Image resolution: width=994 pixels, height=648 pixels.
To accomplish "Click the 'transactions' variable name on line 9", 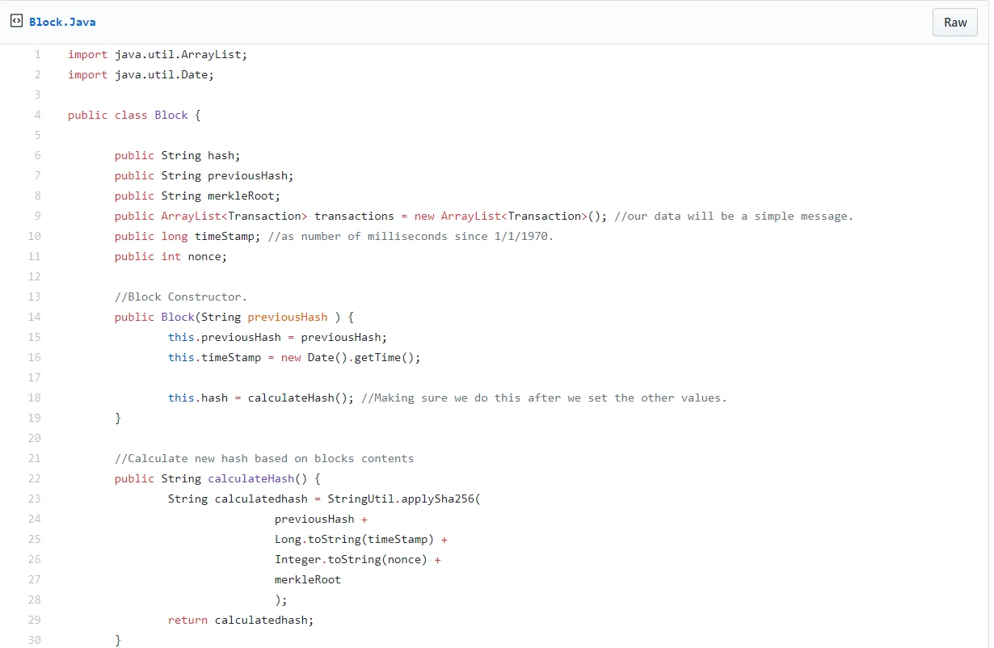I will tap(354, 217).
